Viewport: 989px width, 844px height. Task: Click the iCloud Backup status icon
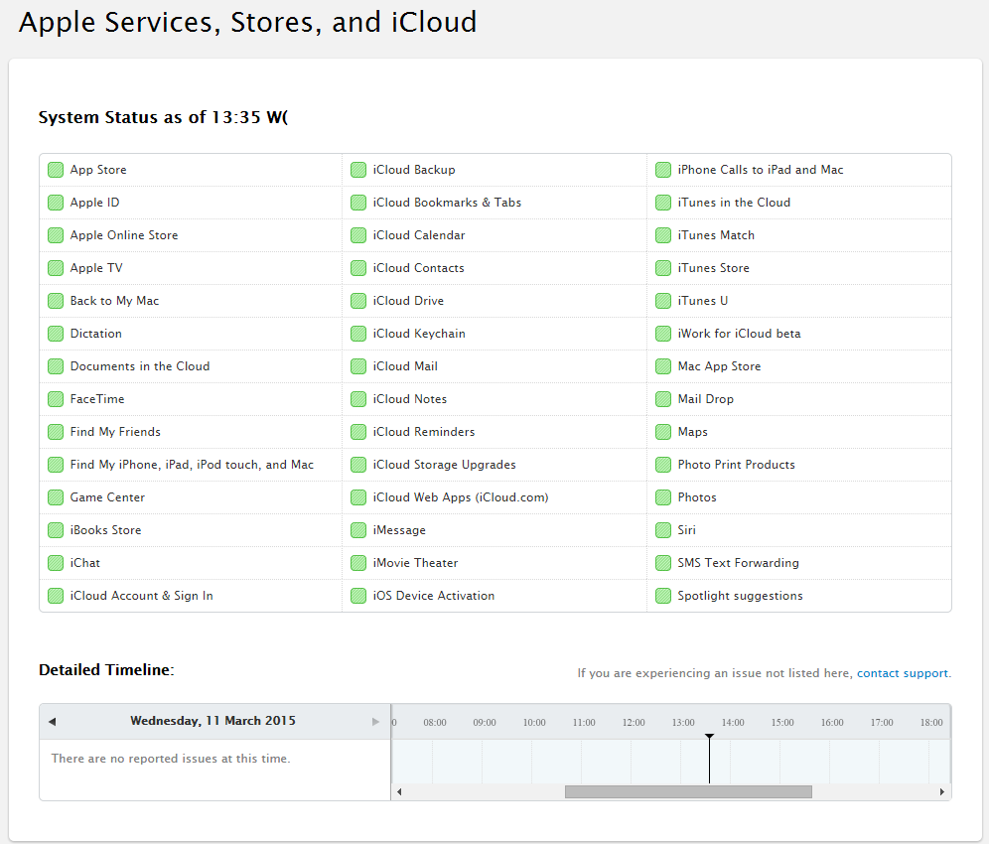tap(358, 170)
